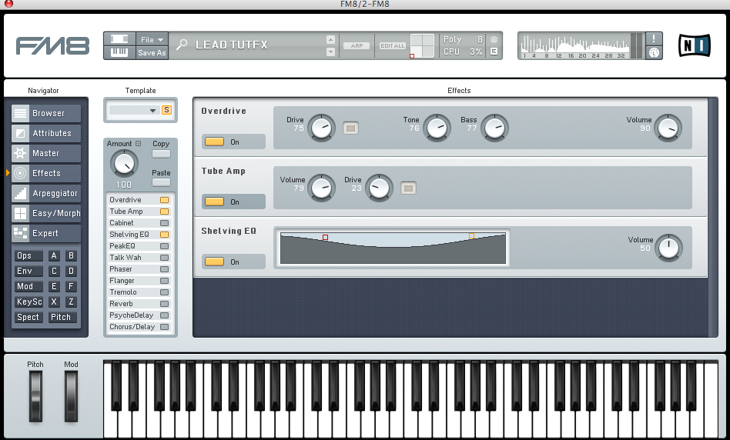Enable Tremolo in the effects list

tap(164, 292)
